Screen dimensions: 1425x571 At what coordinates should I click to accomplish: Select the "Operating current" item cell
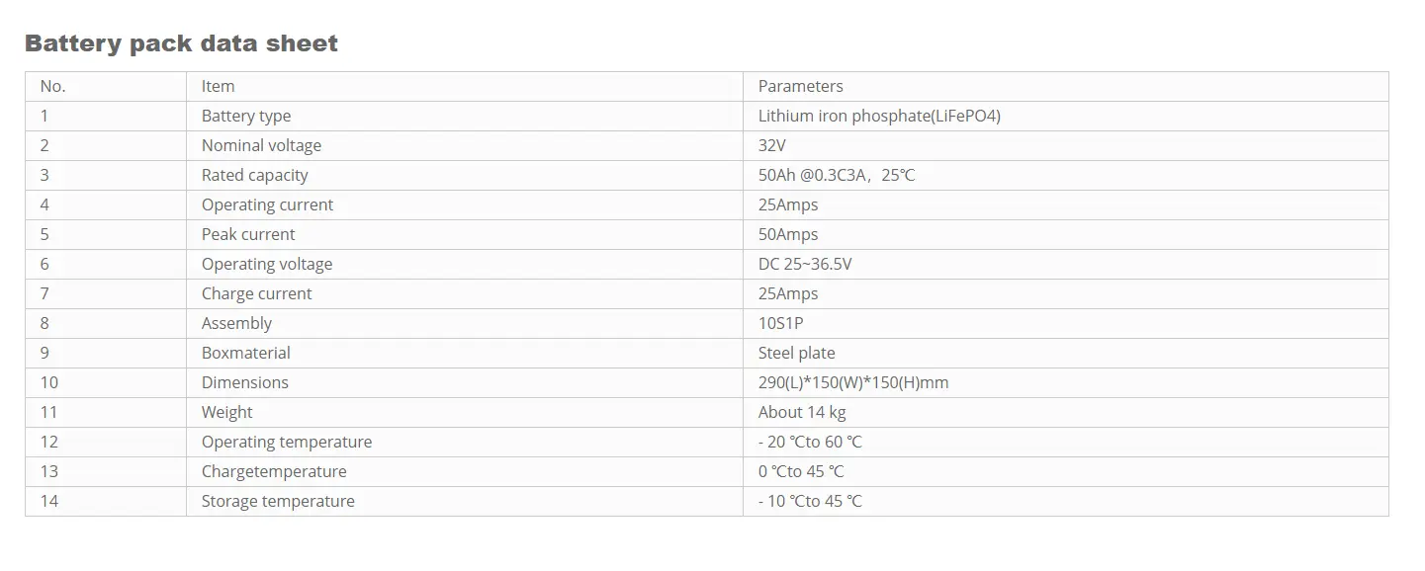tap(268, 205)
